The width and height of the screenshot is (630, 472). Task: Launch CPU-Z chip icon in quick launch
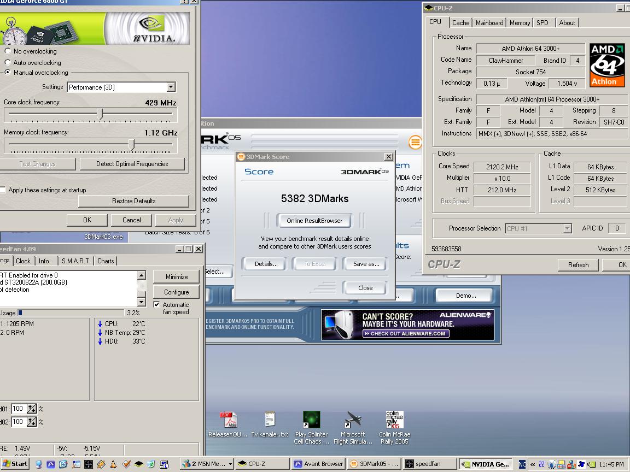(x=138, y=464)
